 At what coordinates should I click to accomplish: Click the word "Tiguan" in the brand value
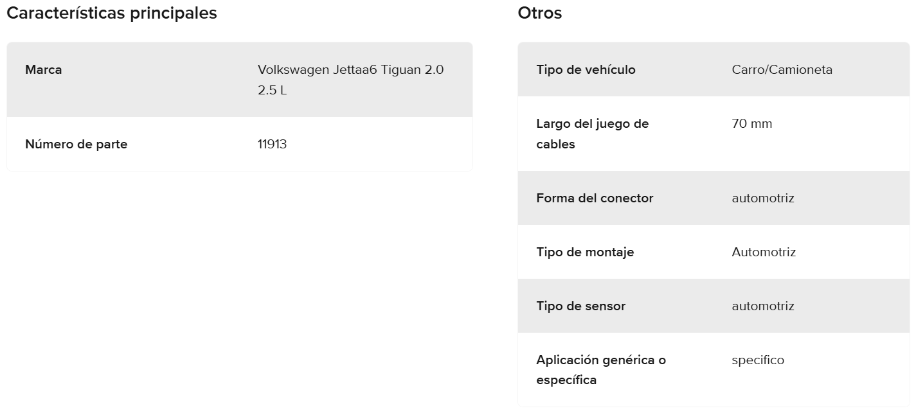(x=400, y=69)
